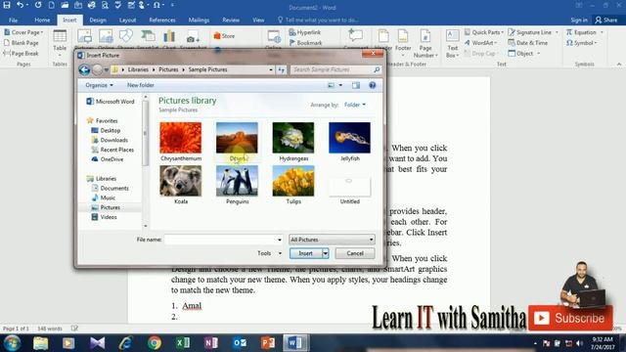Click the Undo arrow icon
Viewport: 626px width, 352px height.
[x=20, y=5]
